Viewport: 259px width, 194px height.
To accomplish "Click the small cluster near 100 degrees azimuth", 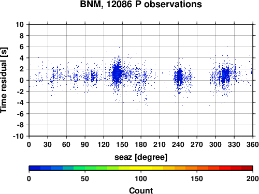I will pos(92,77).
